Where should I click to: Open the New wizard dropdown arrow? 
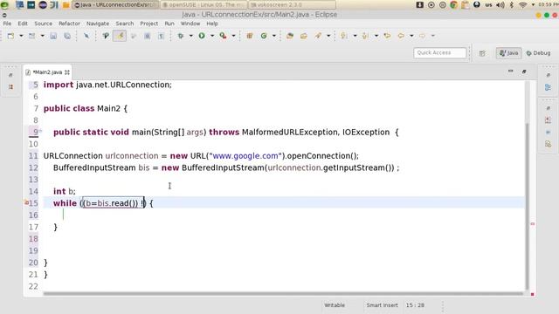(x=21, y=36)
